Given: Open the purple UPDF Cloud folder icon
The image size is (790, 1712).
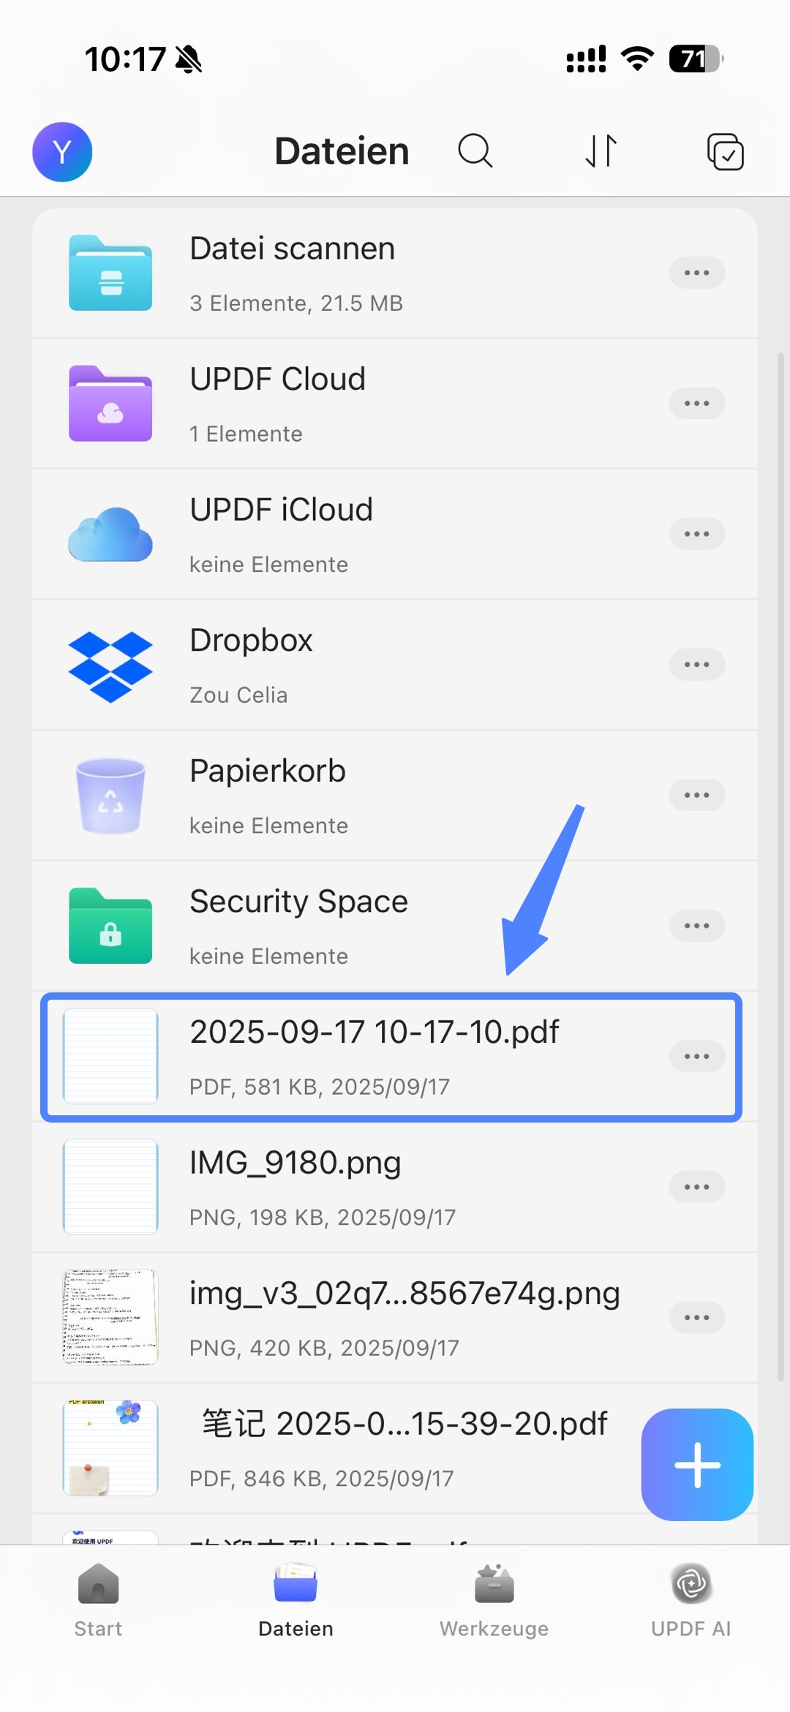Looking at the screenshot, I should pos(110,403).
